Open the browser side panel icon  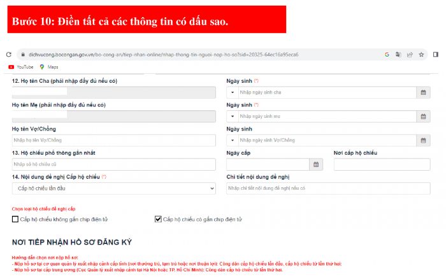435,54
